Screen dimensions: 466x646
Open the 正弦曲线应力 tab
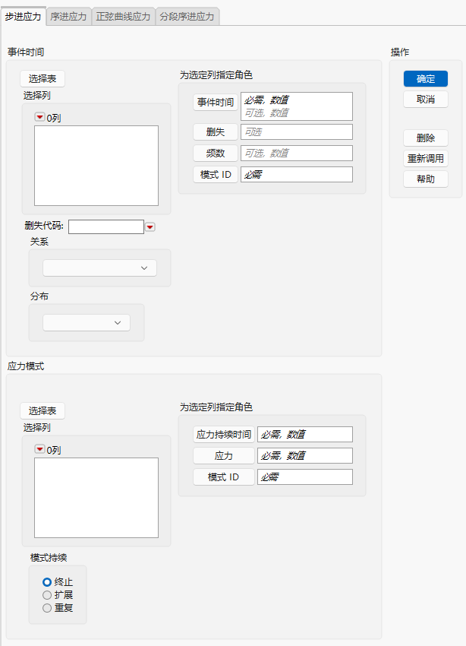(123, 17)
